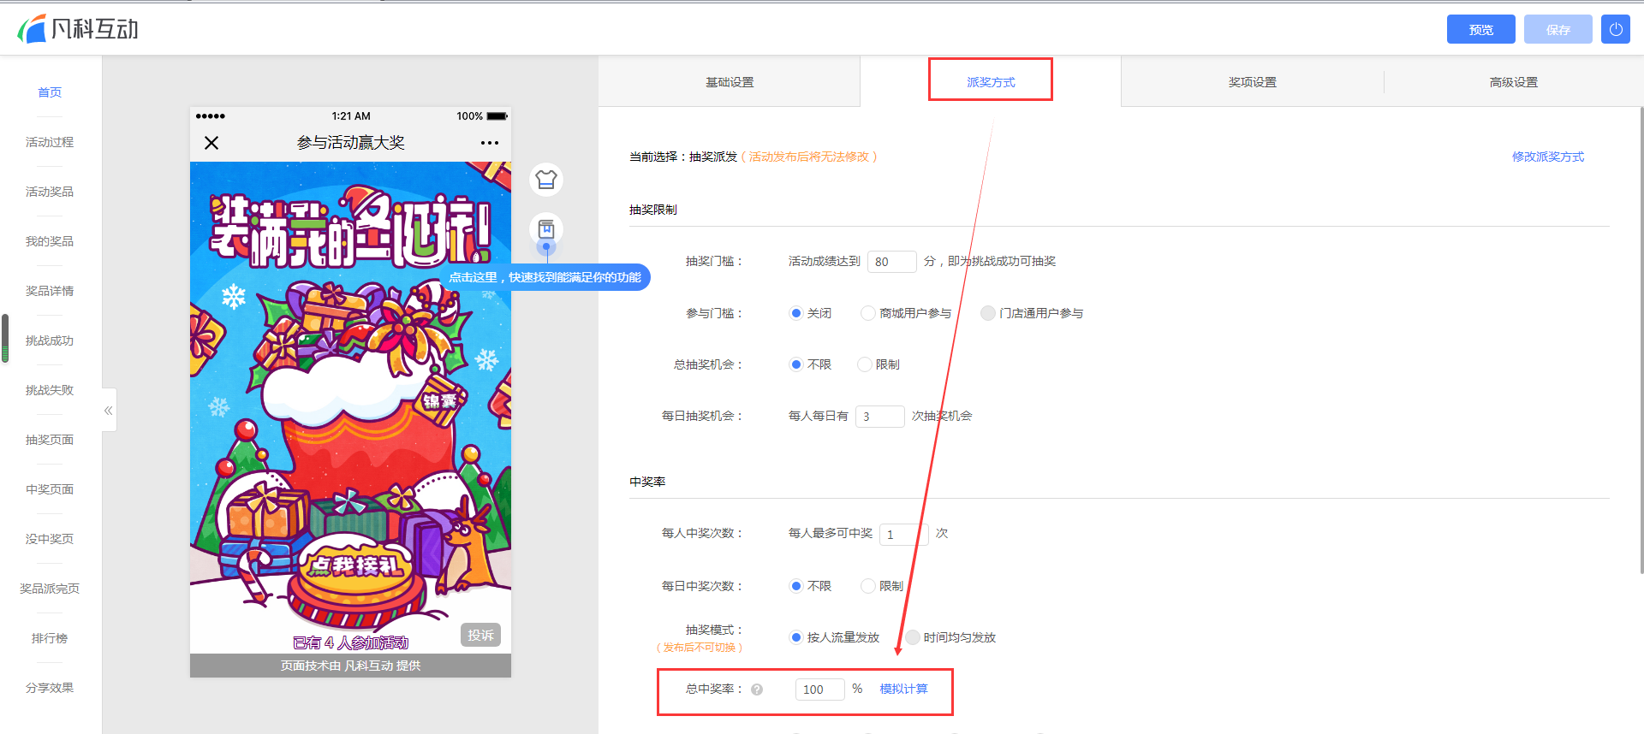
Task: Open 活动过程 in the left sidebar
Action: tap(50, 142)
